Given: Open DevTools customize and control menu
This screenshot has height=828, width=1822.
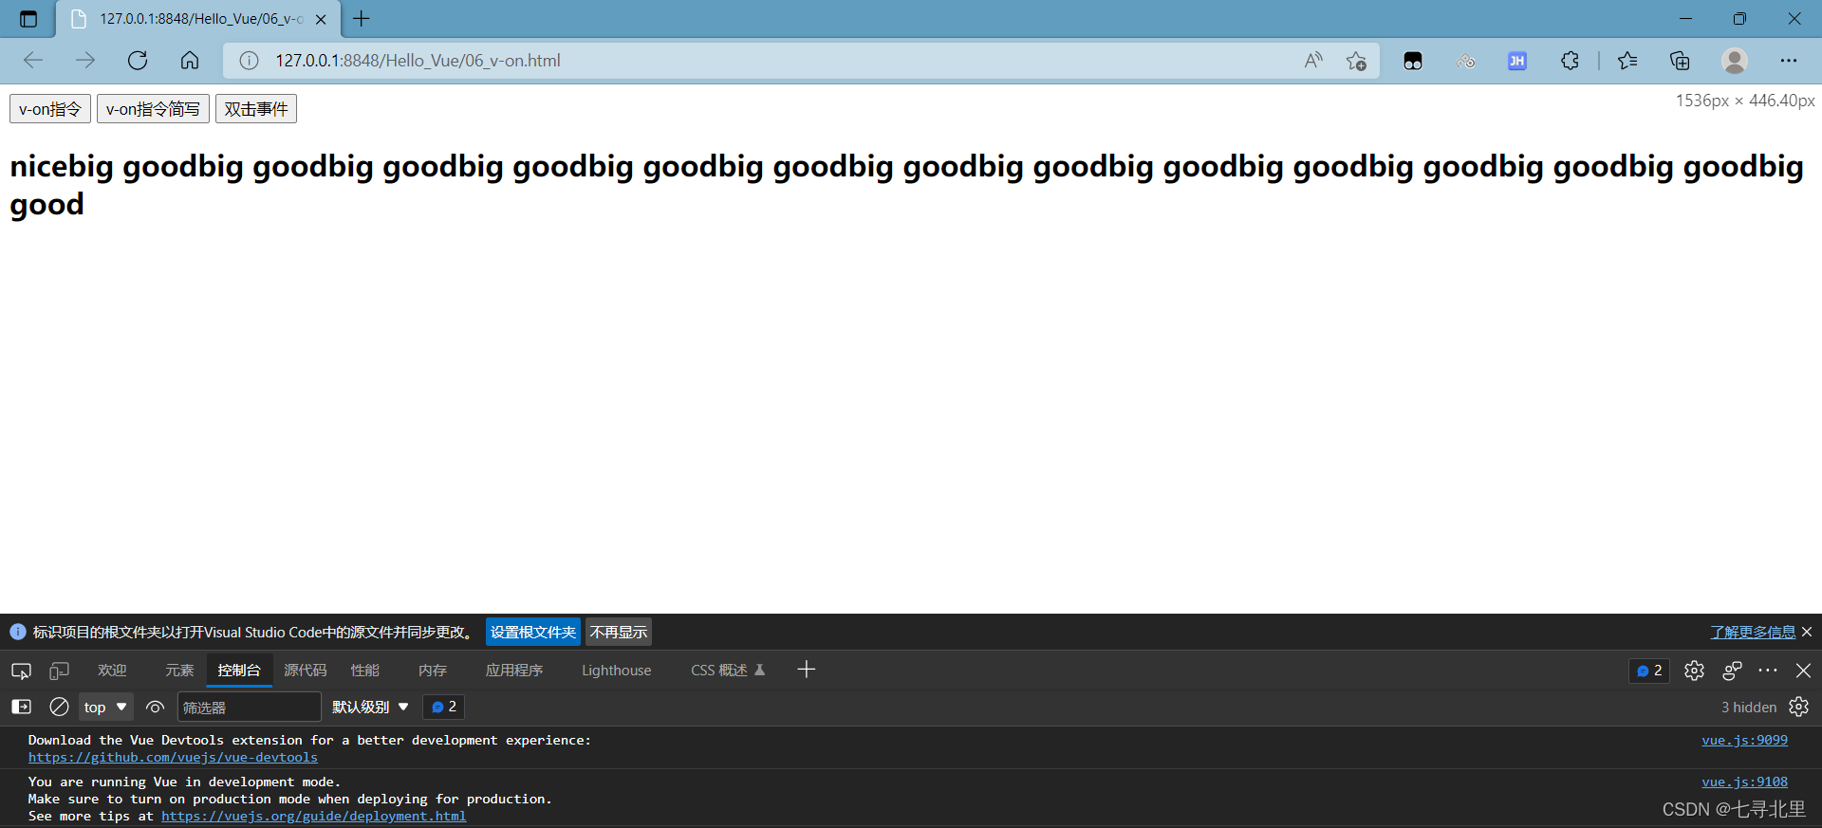Looking at the screenshot, I should [1768, 671].
